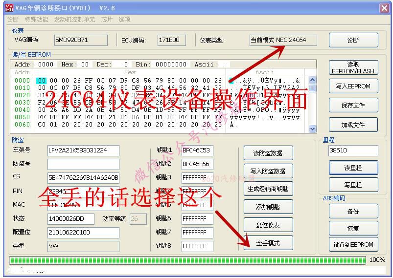Click the Addr value 0000 in header
Viewport: 393px width, 278px height.
(46, 64)
